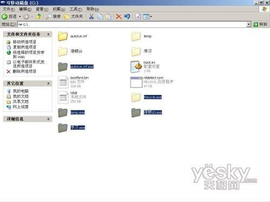Click the boot.ini file name text
Screen dimensions: 270x202
pos(149,62)
